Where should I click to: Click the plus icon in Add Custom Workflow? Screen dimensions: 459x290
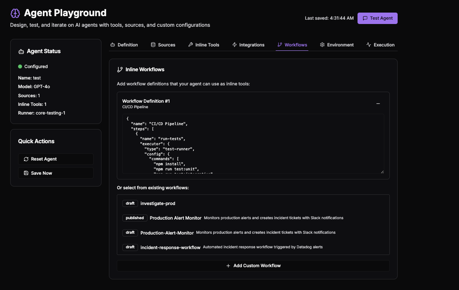(x=229, y=266)
